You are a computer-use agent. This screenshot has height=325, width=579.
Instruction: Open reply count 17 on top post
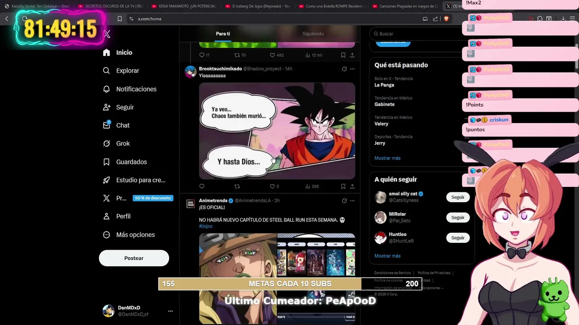204,55
